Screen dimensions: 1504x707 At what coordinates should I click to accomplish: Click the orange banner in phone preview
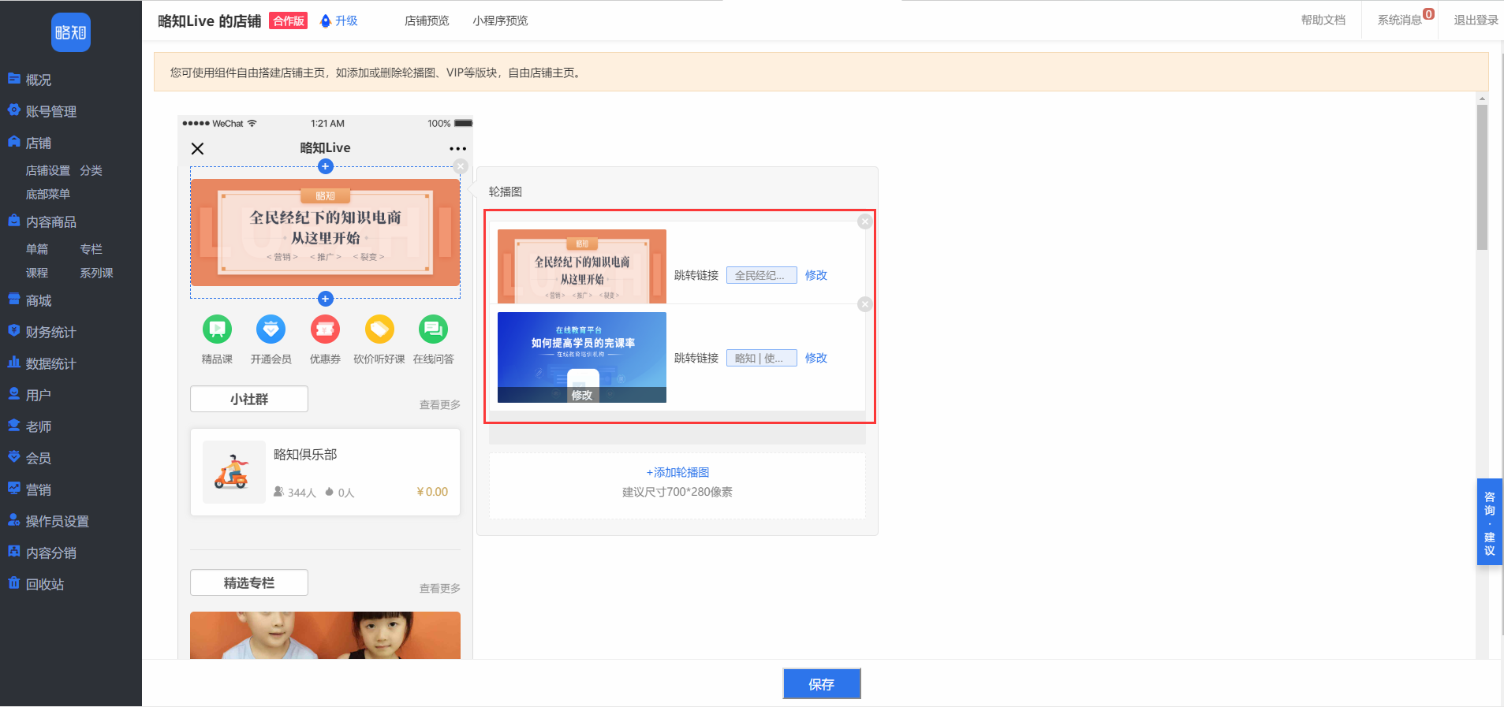tap(325, 233)
